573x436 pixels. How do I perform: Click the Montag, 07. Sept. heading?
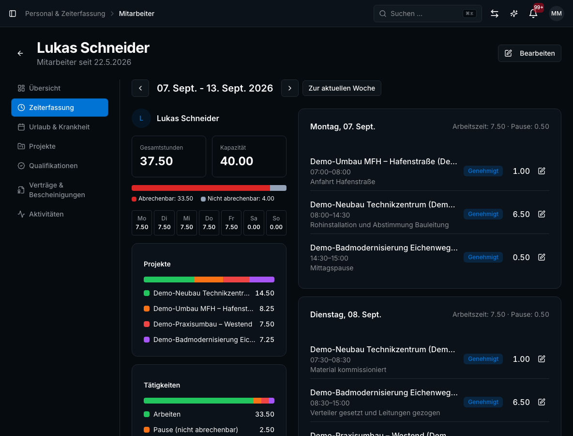coord(343,126)
